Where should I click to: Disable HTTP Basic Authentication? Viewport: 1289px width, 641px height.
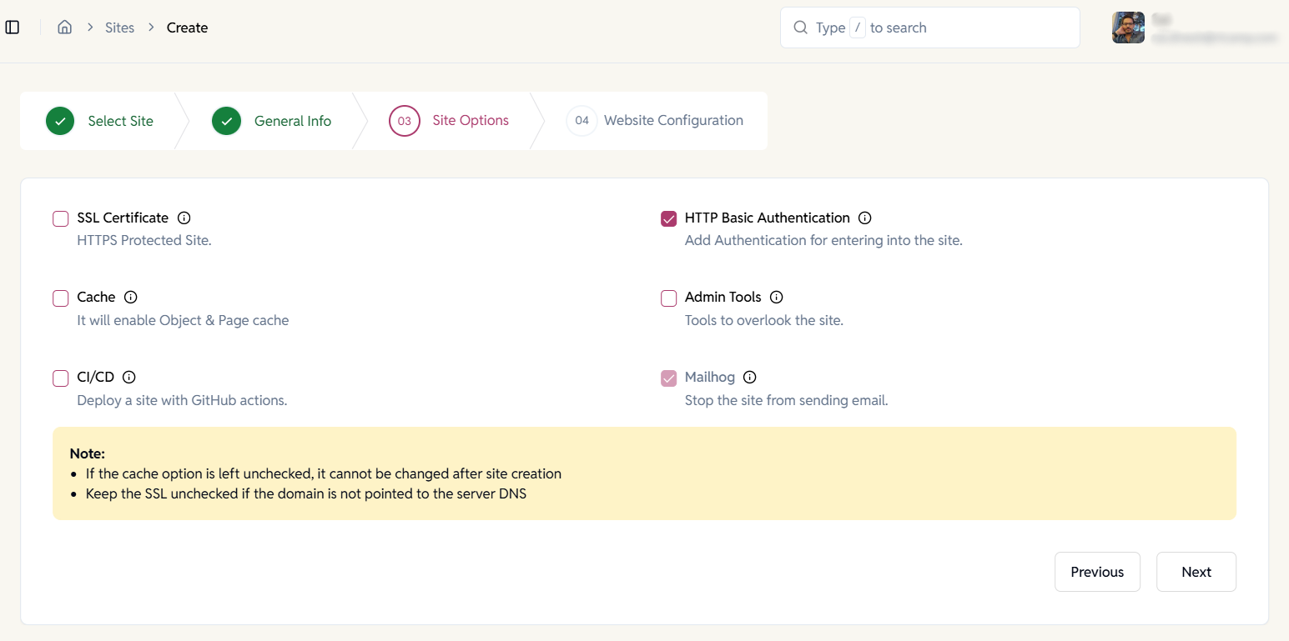pyautogui.click(x=668, y=218)
